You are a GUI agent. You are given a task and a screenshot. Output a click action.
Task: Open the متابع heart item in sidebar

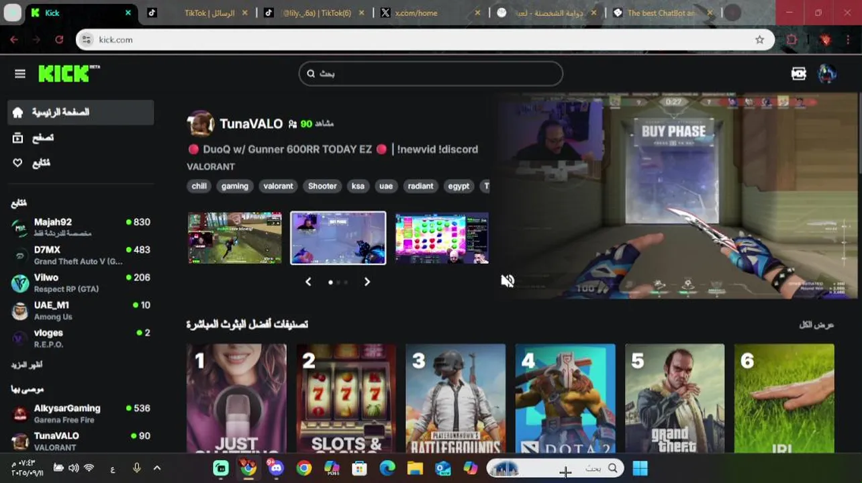coord(81,163)
